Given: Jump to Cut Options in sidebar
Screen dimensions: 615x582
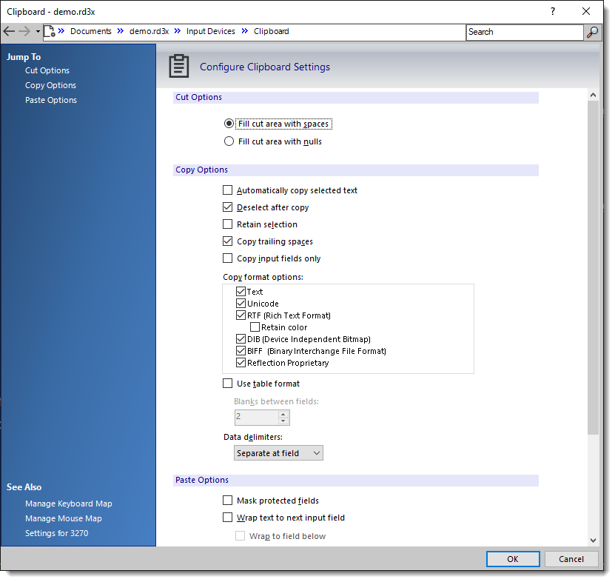Looking at the screenshot, I should click(47, 70).
